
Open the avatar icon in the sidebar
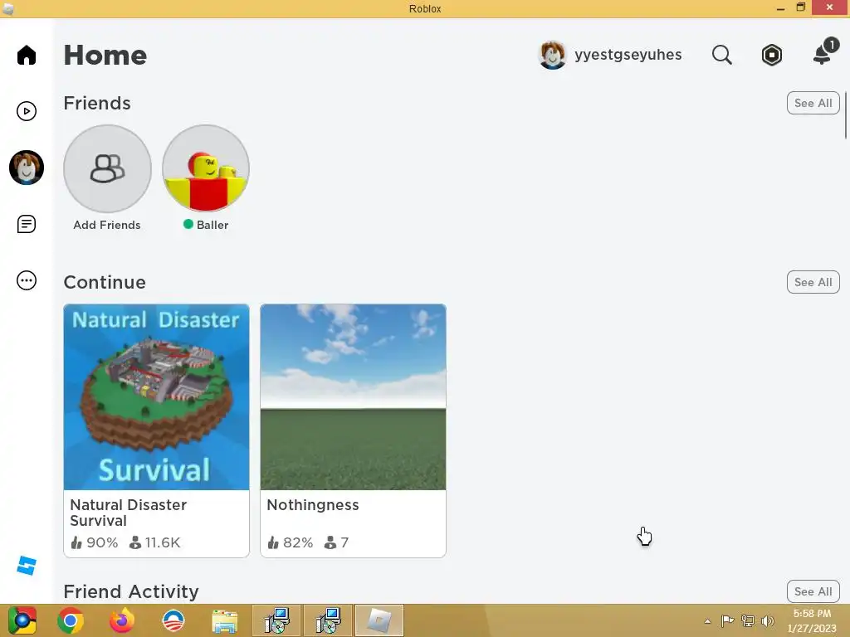point(26,168)
